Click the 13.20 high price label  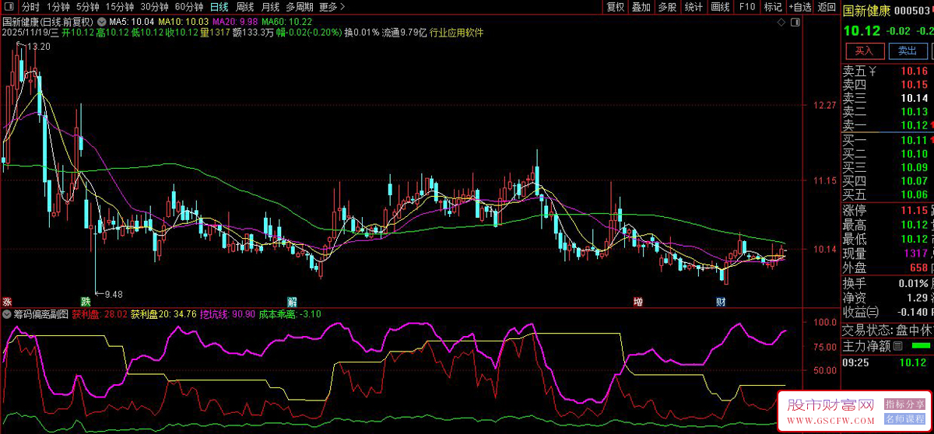coord(38,47)
